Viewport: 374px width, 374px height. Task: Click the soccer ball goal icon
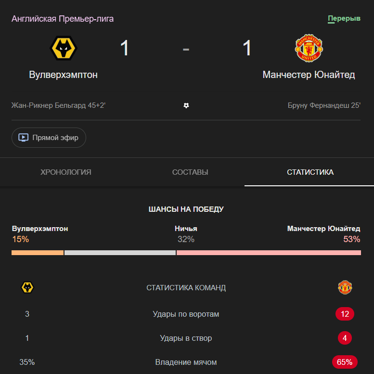pyautogui.click(x=186, y=105)
